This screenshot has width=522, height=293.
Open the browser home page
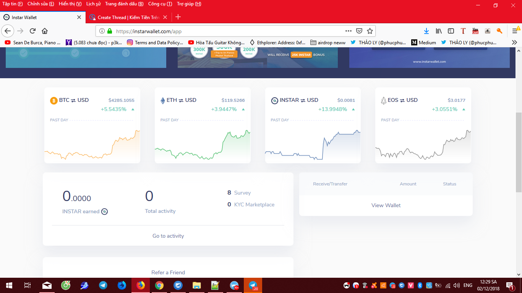[45, 31]
